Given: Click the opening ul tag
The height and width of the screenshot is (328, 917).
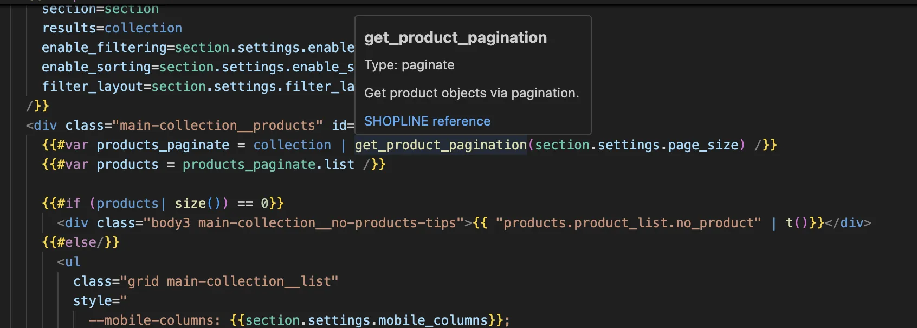Looking at the screenshot, I should [69, 262].
